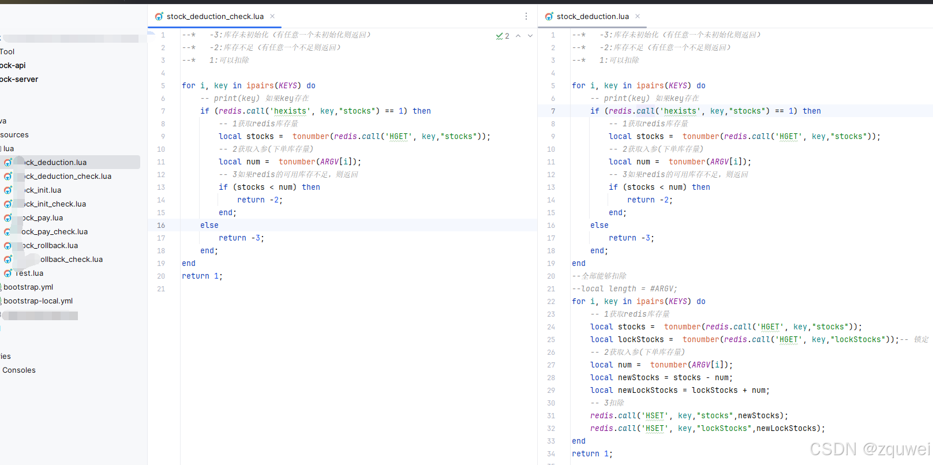This screenshot has width=933, height=465.
Task: Open the inspections widget showing 2 problems
Action: 503,36
